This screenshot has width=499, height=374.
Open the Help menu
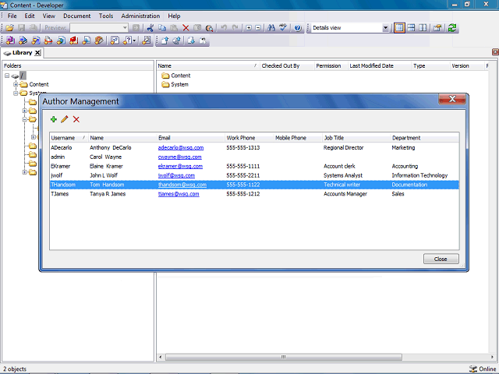pos(174,16)
